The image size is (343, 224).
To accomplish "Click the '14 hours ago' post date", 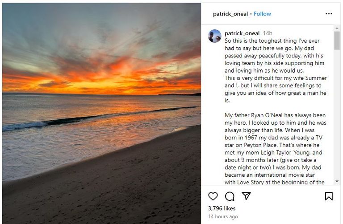I will pos(223,217).
